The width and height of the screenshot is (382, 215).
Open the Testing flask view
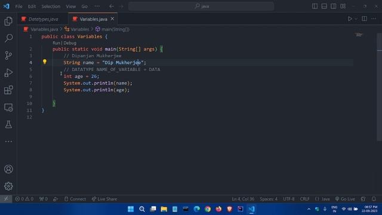[x=8, y=125]
